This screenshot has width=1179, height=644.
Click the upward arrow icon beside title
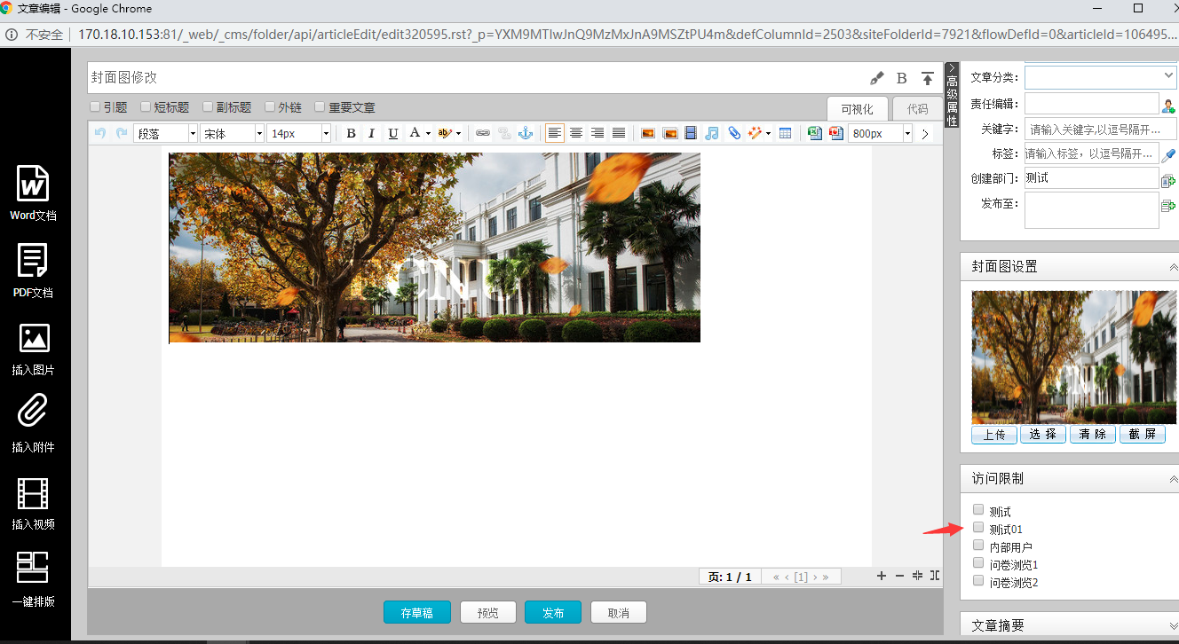coord(928,78)
